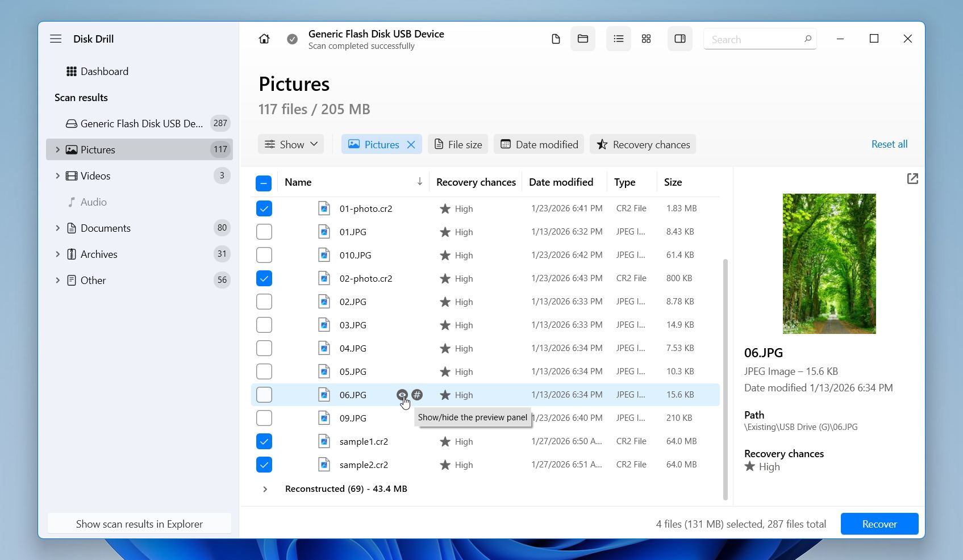Uncheck the 01-photo.cr2 checkbox

tap(264, 209)
